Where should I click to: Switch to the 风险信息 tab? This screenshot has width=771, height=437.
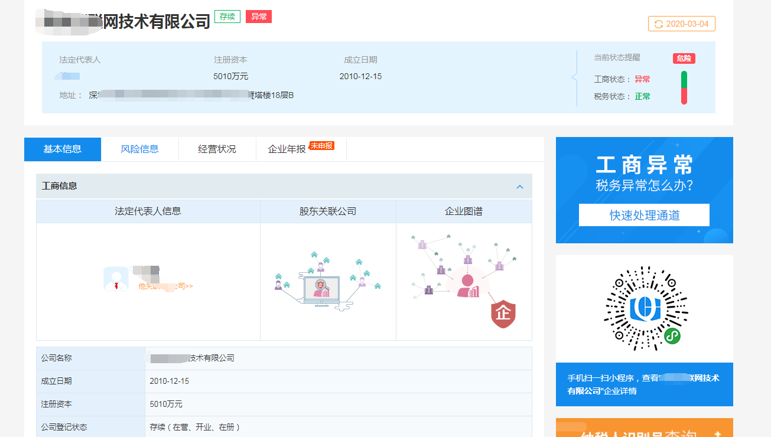coord(139,149)
